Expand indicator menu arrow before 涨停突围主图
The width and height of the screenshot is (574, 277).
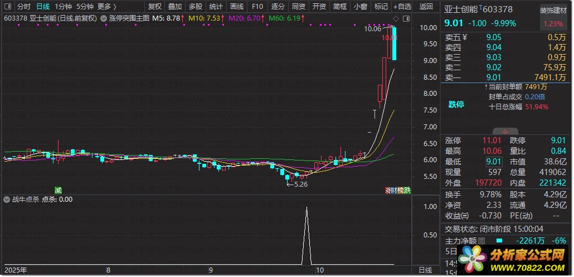click(104, 18)
